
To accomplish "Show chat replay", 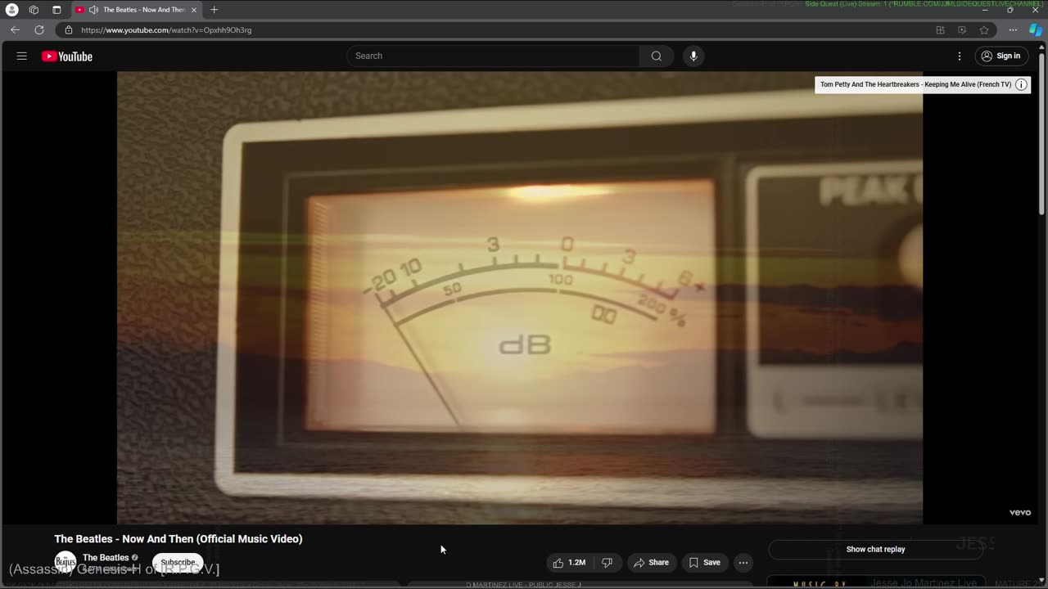I will (875, 550).
